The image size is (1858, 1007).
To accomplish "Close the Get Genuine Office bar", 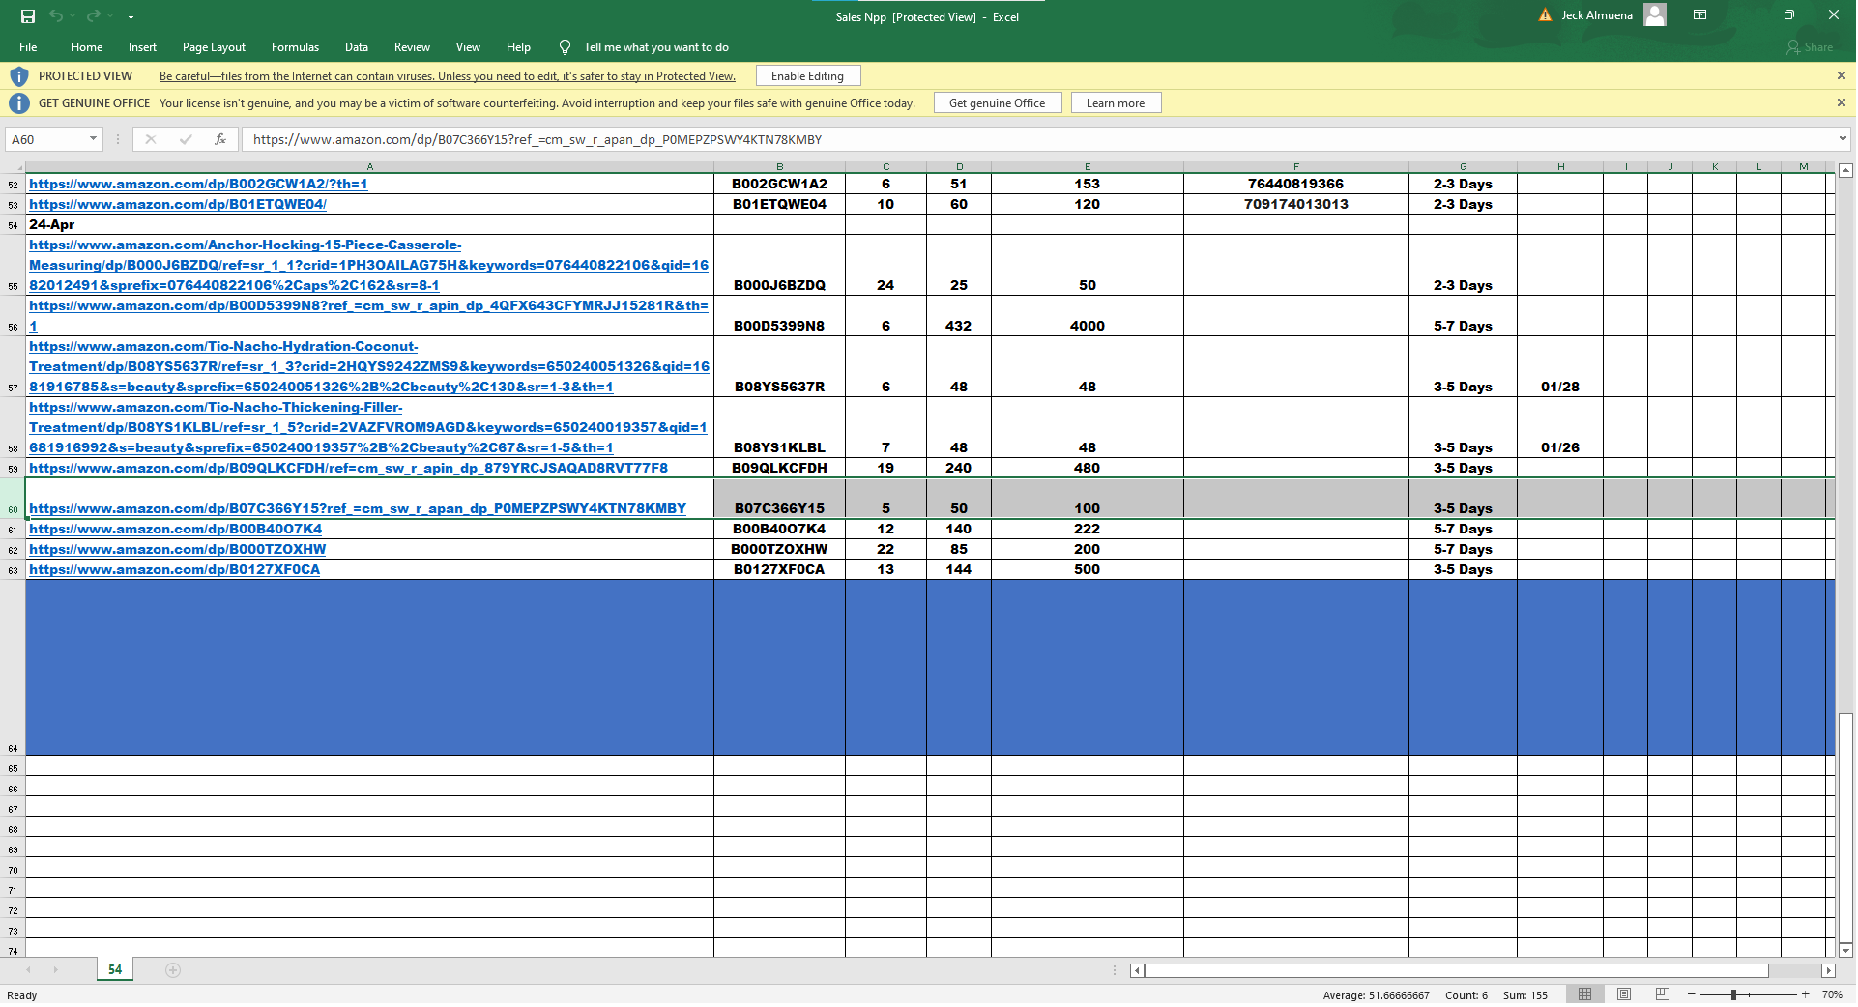I will tap(1841, 103).
